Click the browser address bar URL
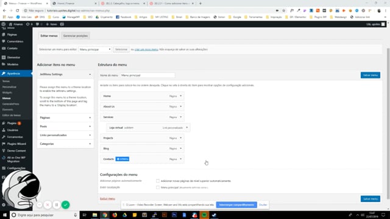 pyautogui.click(x=79, y=10)
